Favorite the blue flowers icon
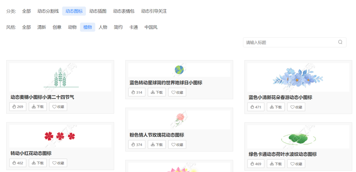 (x=296, y=107)
